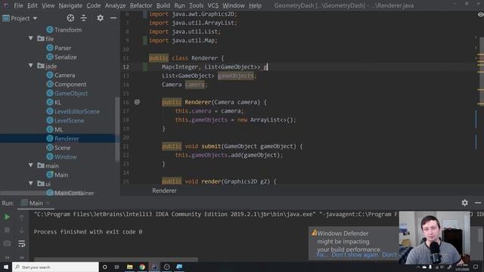Open the Edit menu
Image resolution: width=484 pixels, height=272 pixels.
point(32,5)
